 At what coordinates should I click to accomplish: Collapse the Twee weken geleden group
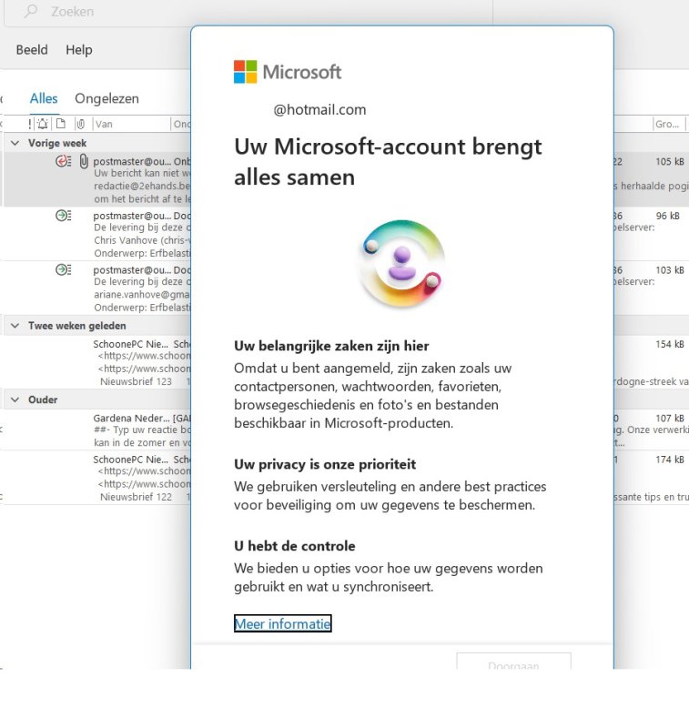point(15,326)
